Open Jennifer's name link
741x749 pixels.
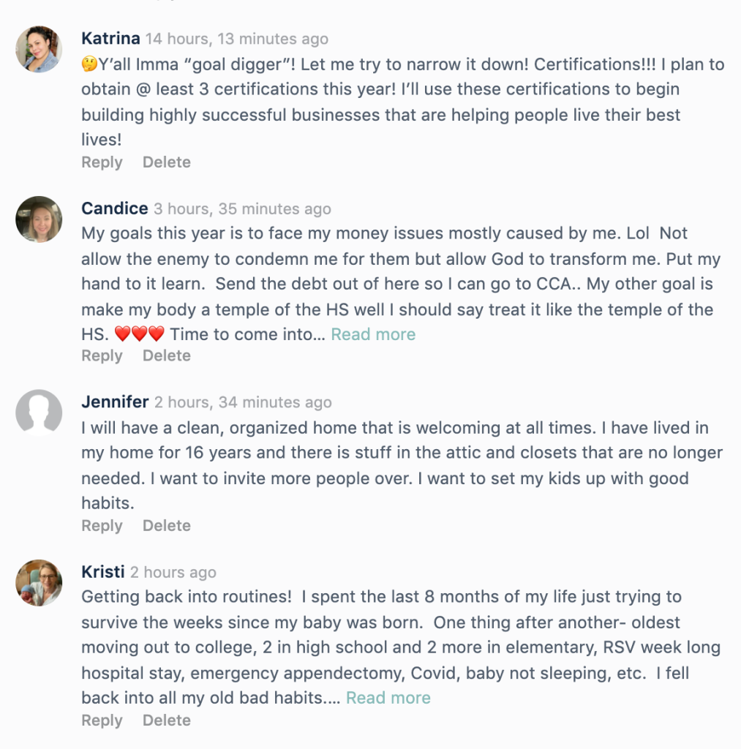click(115, 402)
